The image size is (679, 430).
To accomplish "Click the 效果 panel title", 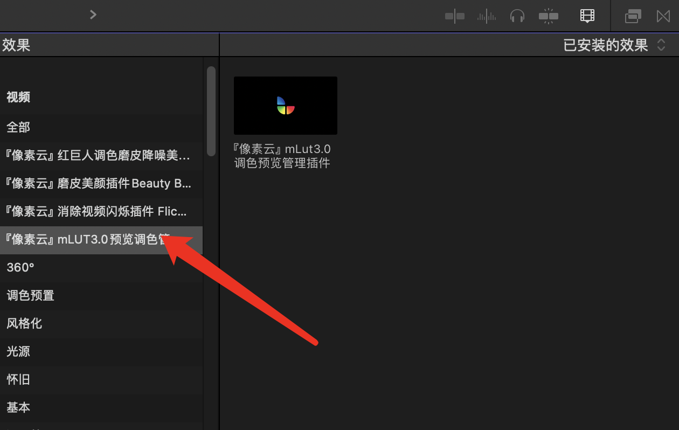I will [x=16, y=45].
